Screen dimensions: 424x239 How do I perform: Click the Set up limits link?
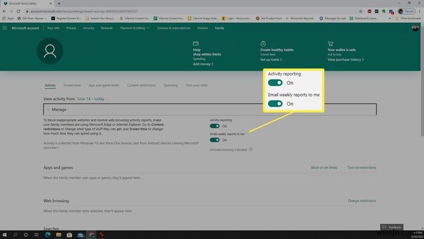pos(271,59)
